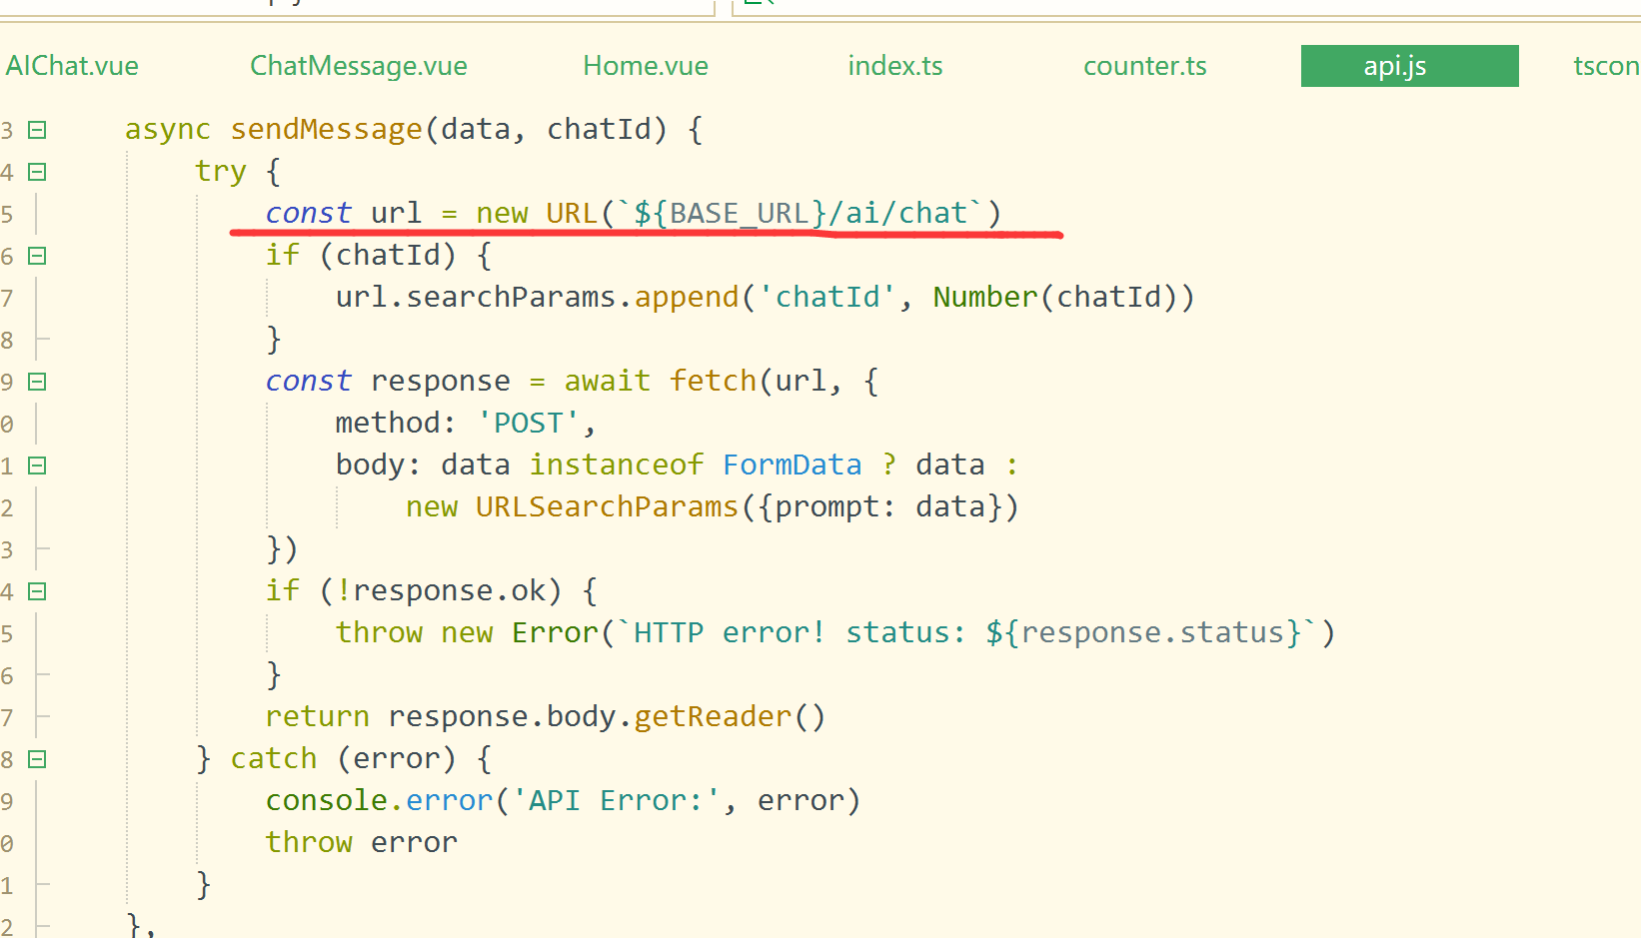Collapse the try block fold marker
The image size is (1641, 938).
pyautogui.click(x=37, y=172)
